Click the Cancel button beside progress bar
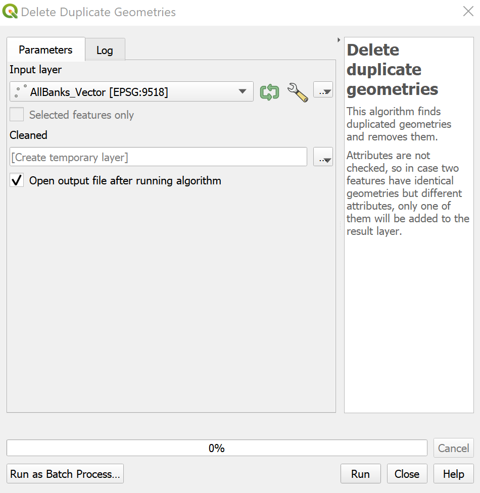480x493 pixels. (453, 448)
